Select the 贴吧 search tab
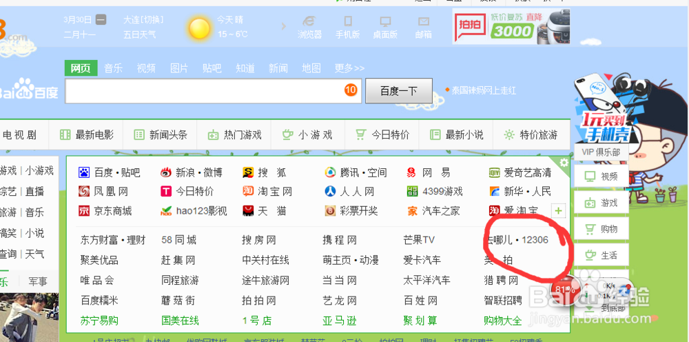 pos(212,68)
